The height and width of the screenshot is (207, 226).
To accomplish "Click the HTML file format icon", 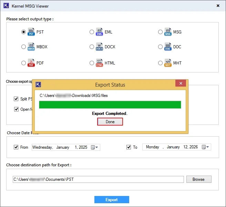I will pyautogui.click(x=100, y=63).
